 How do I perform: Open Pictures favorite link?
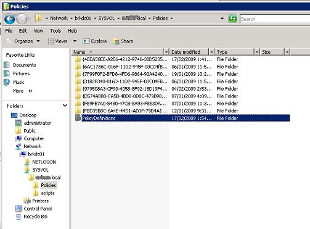coord(21,73)
